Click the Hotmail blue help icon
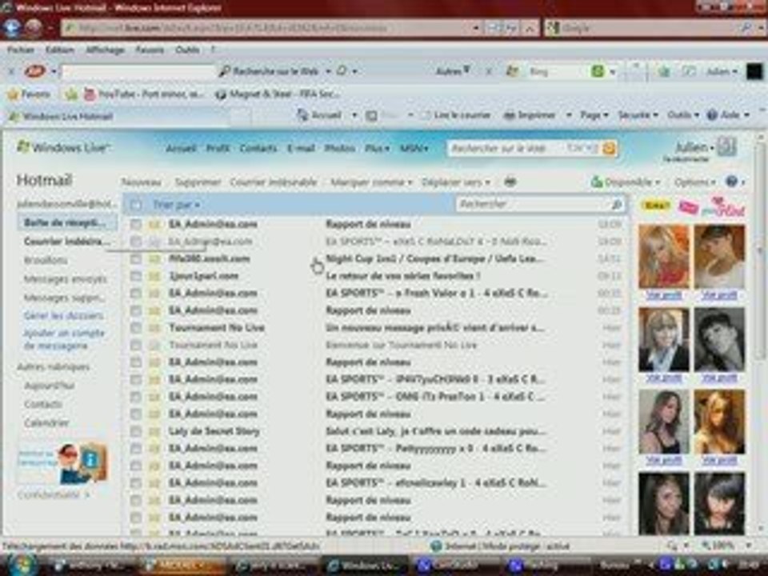Image resolution: width=768 pixels, height=576 pixels. 731,182
